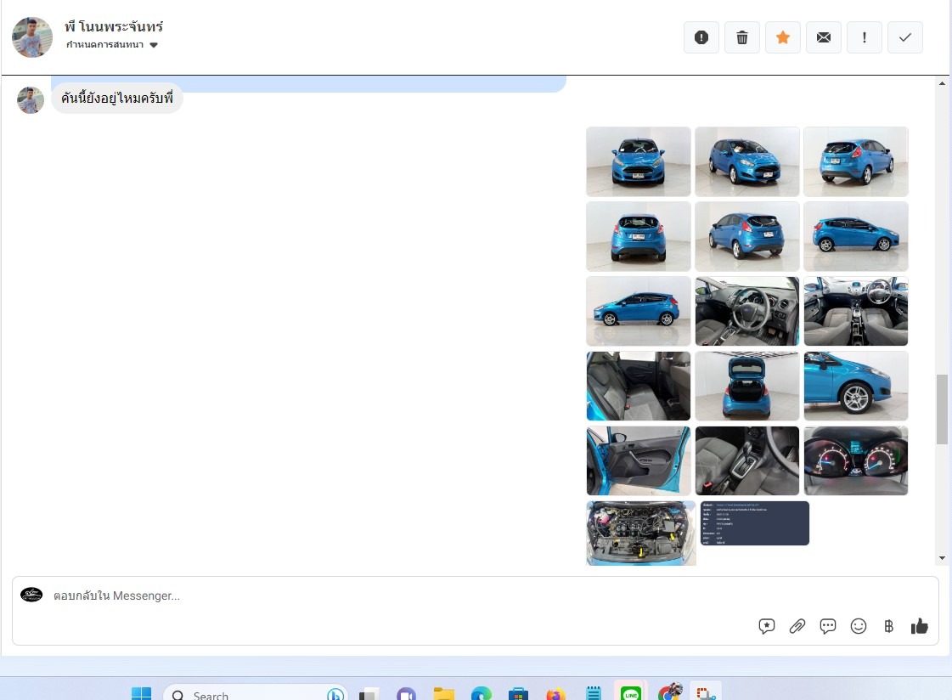952x700 pixels.
Task: Delete the conversation using trash icon
Action: (742, 37)
